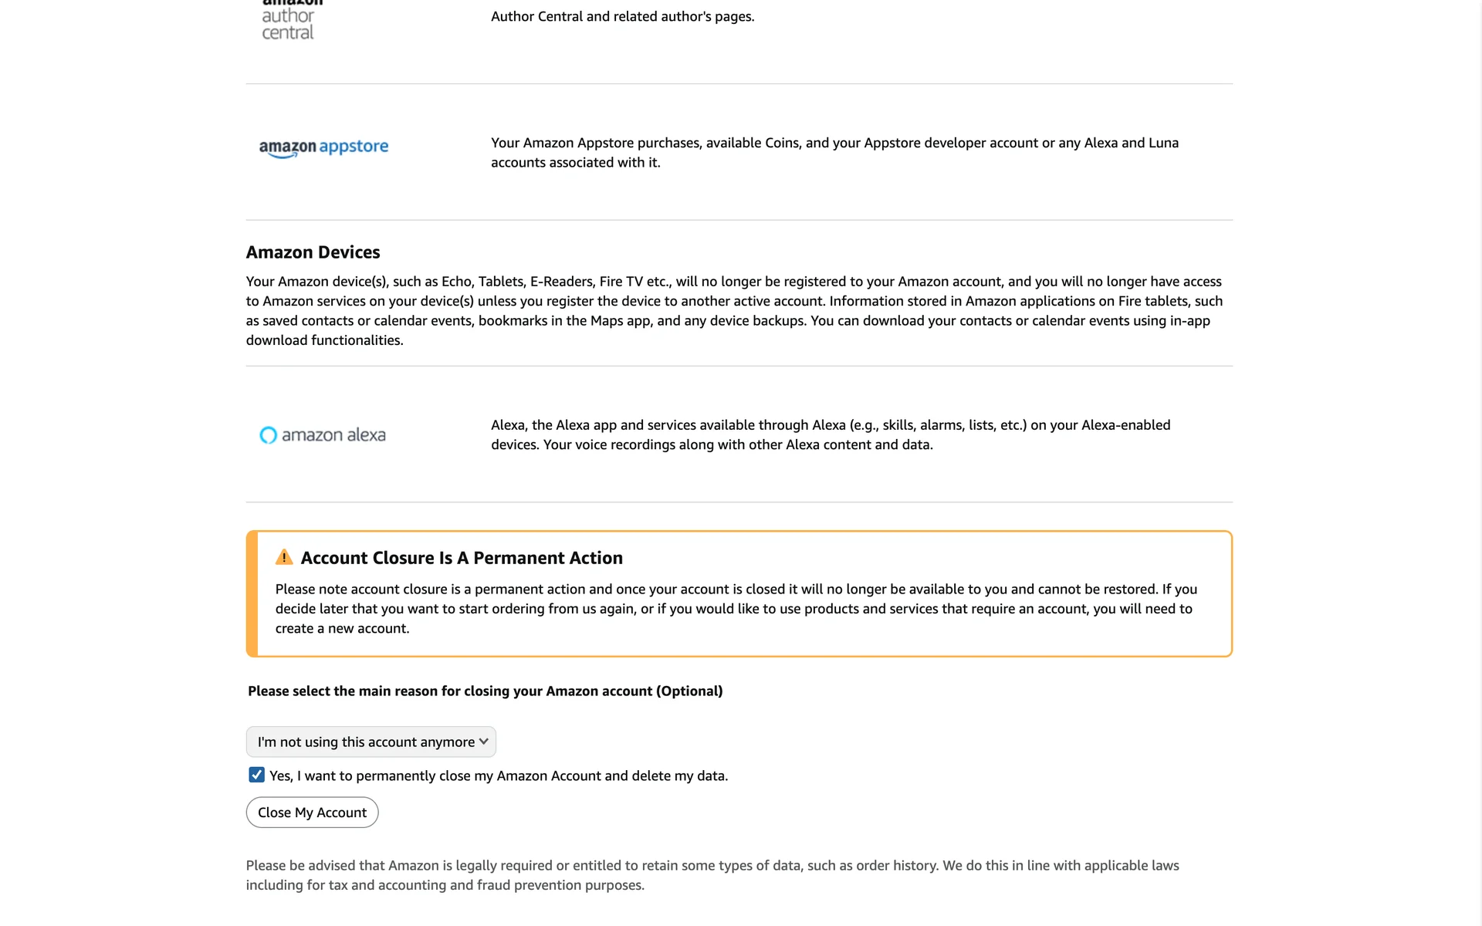Click the Alexa voice recordings description text
Screen dimensions: 1482x926
pos(831,435)
